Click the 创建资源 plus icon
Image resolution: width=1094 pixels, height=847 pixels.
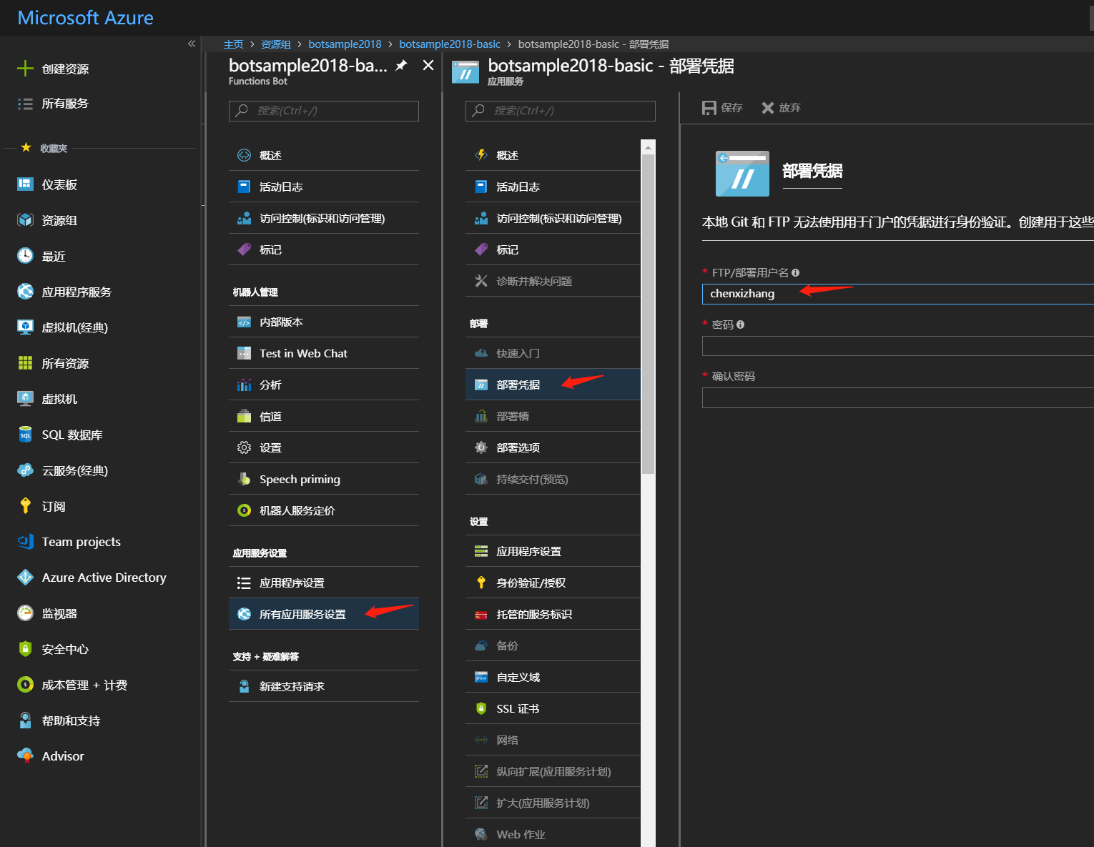[24, 68]
